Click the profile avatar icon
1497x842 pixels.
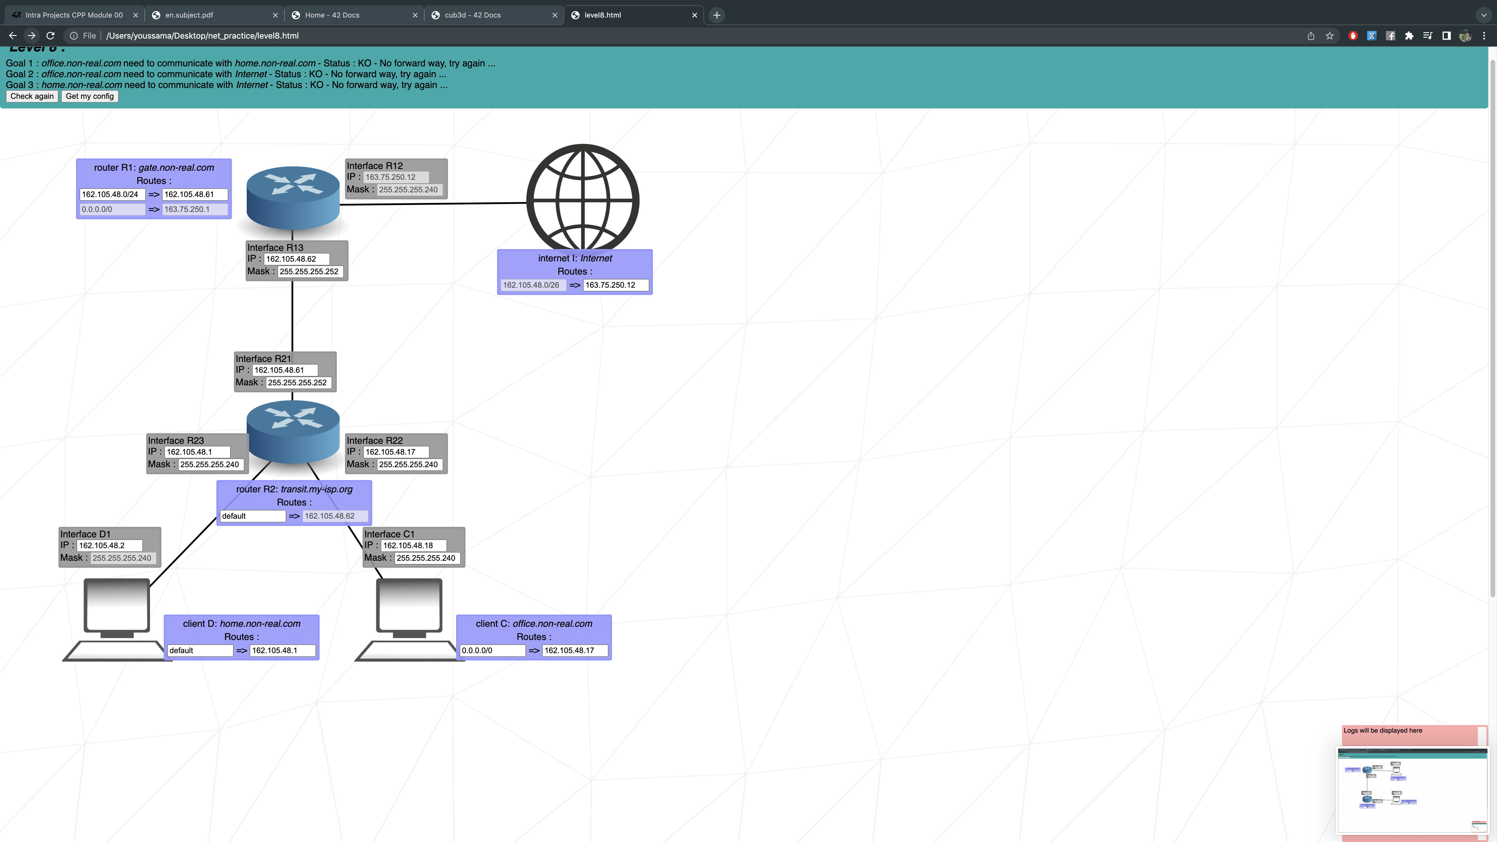coord(1465,35)
